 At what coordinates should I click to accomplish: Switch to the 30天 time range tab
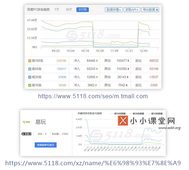click(69, 10)
